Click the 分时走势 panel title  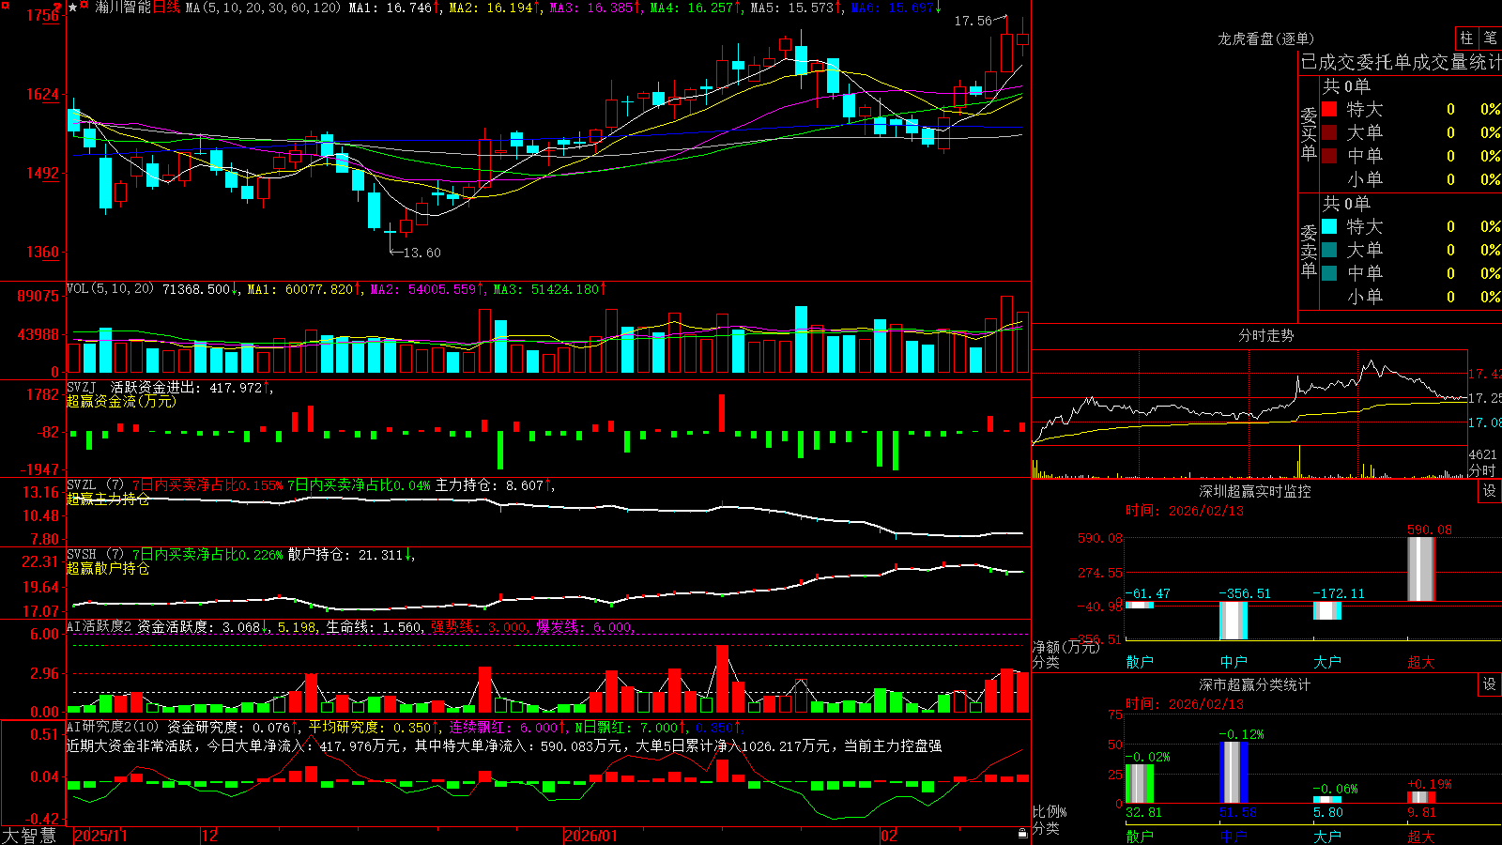tap(1266, 335)
